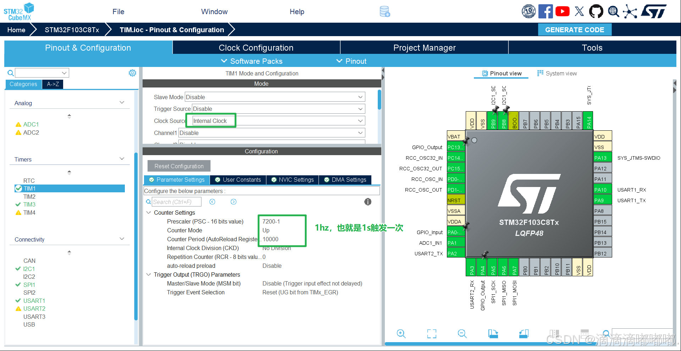The width and height of the screenshot is (681, 351).
Task: Click the parameter info icon
Action: [368, 202]
